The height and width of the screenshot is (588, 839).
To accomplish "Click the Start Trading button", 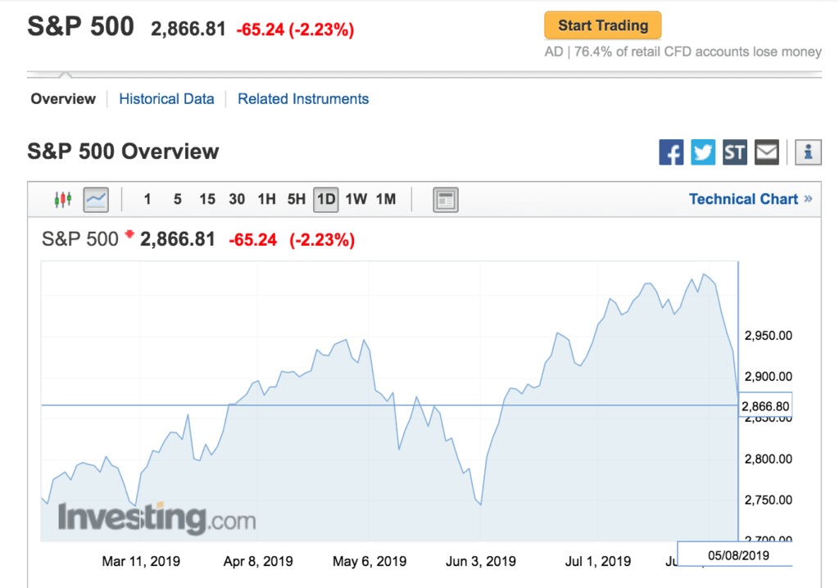I will click(603, 25).
